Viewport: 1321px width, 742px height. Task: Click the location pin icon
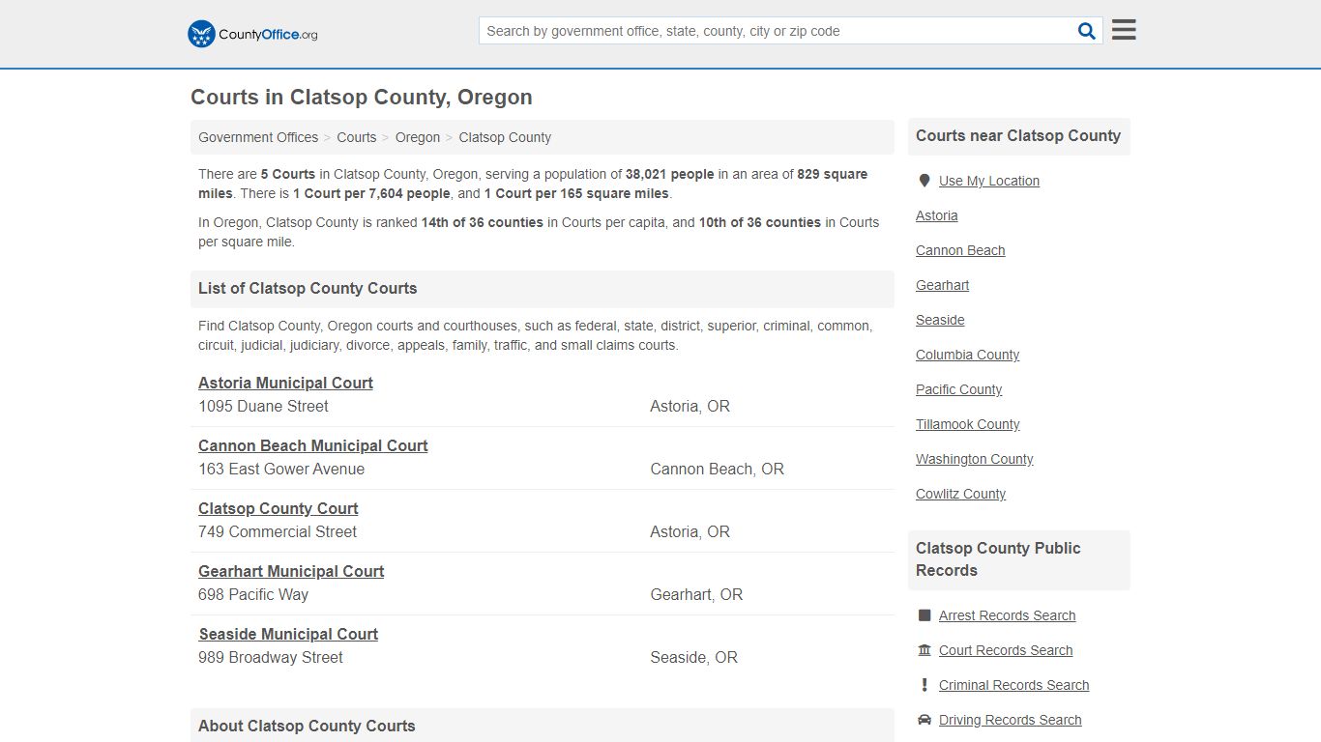925,181
